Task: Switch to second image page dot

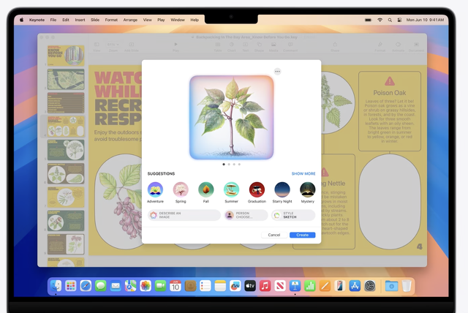Action: (228, 165)
